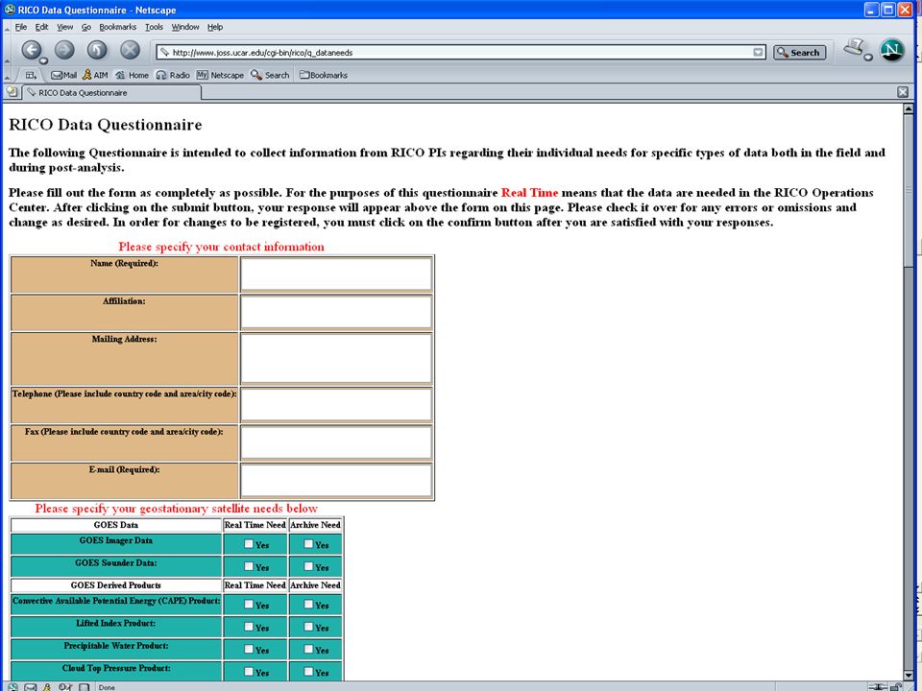
Task: Check GOES Imager Data Real Time Yes
Action: pyautogui.click(x=249, y=543)
